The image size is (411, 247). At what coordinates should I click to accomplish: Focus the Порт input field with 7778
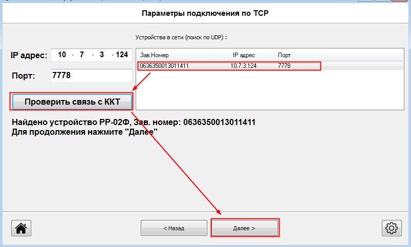(91, 76)
